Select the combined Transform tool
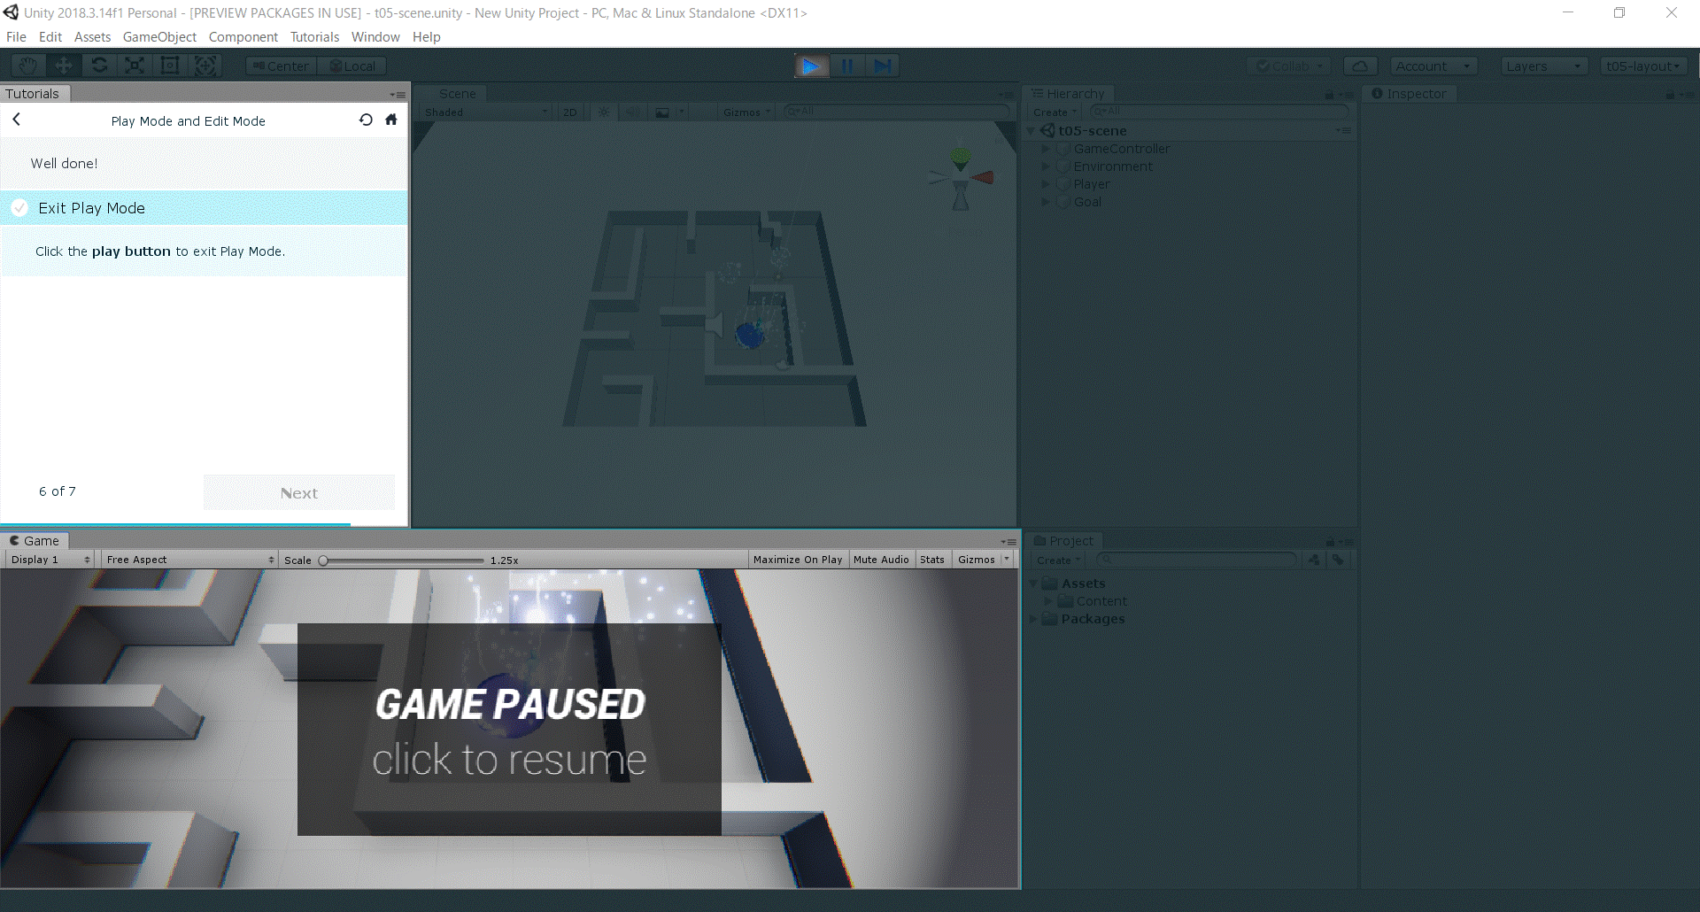Screen dimensions: 1700x912 [x=205, y=66]
